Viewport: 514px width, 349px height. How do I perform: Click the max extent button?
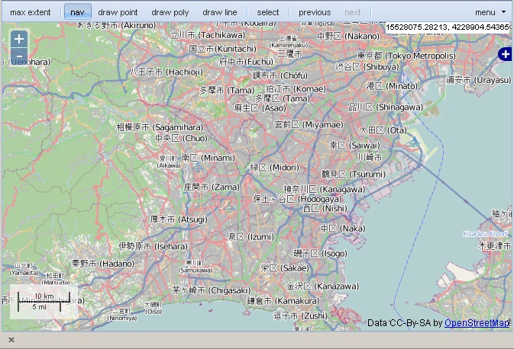(x=31, y=12)
